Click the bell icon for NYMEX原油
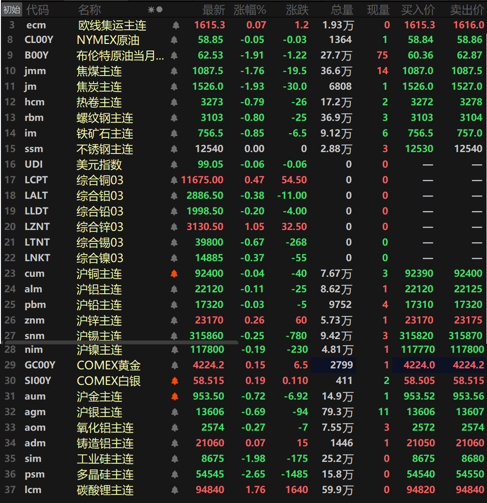487x503 pixels. coord(174,40)
